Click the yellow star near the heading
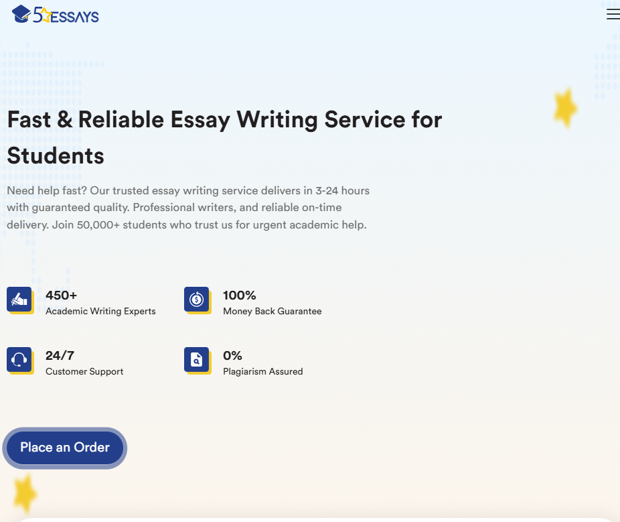This screenshot has width=620, height=522. [x=565, y=107]
